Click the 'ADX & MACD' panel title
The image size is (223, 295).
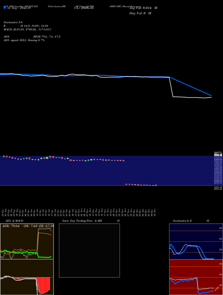tap(14, 221)
